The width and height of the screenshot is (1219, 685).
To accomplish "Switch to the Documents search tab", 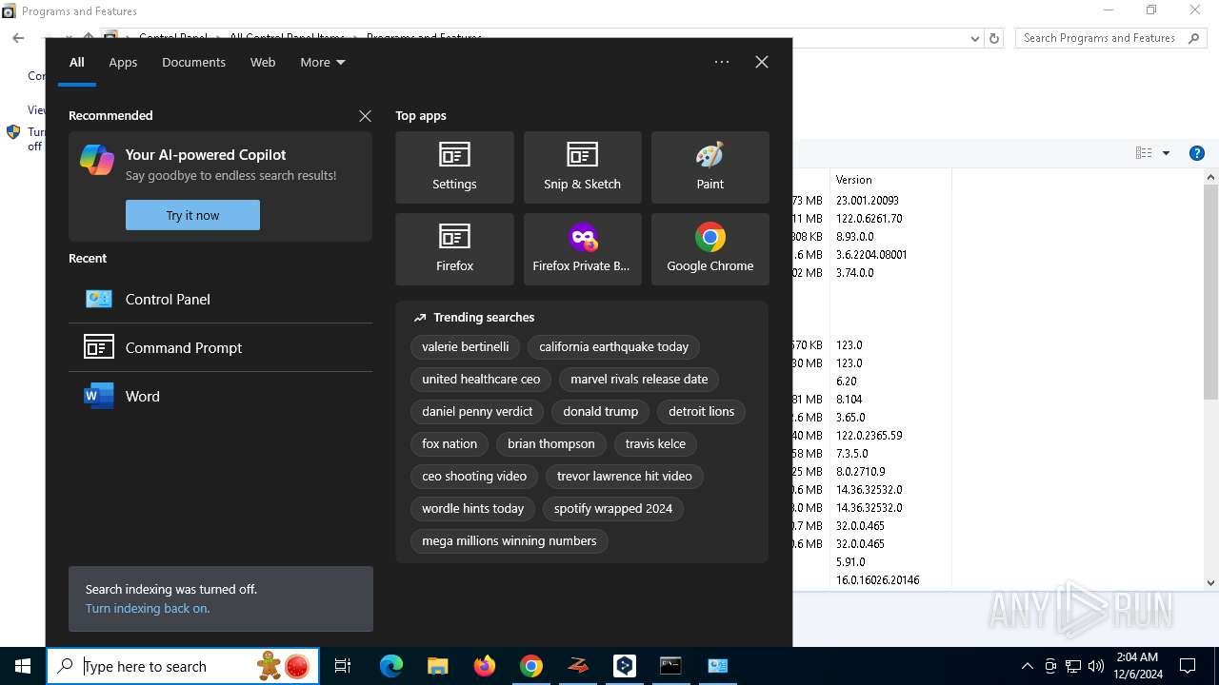I will pos(193,62).
